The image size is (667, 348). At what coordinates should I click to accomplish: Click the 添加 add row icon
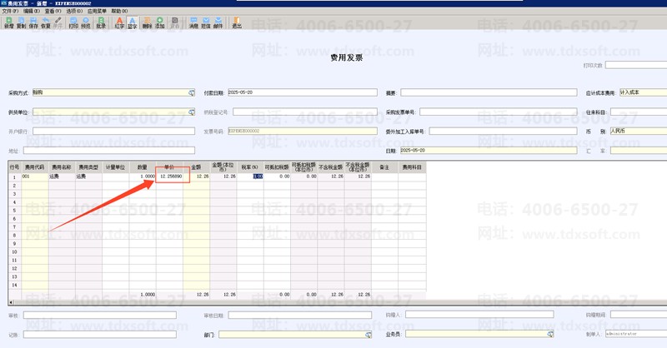[x=159, y=23]
